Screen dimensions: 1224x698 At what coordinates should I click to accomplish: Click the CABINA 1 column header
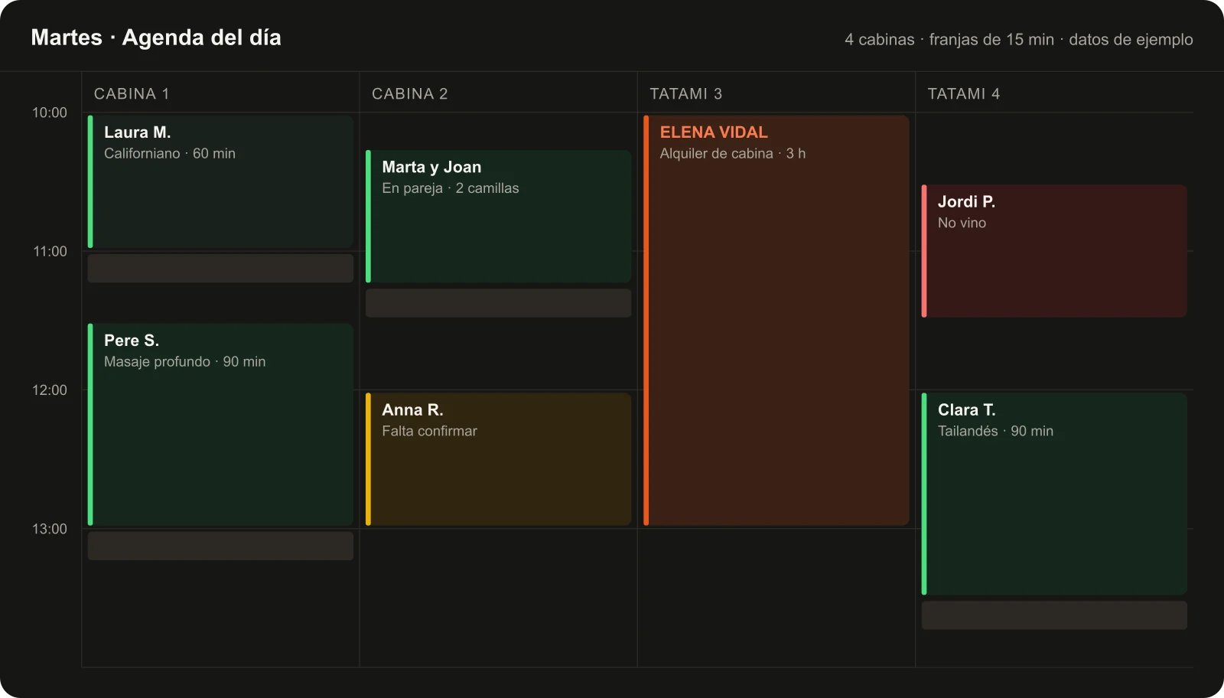tap(132, 93)
